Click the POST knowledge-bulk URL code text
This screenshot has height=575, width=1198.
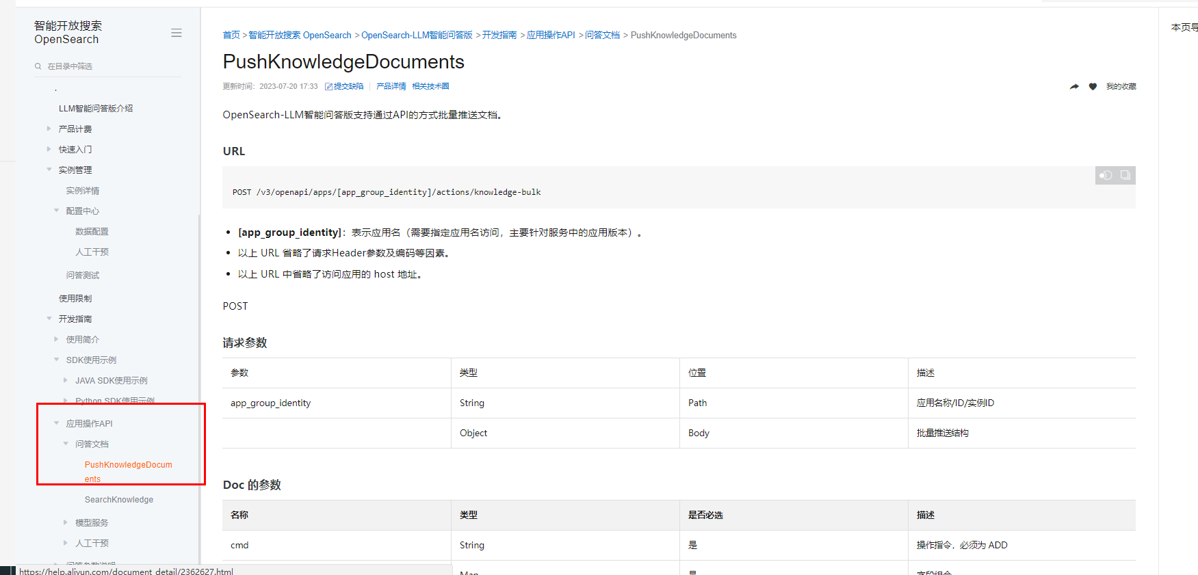point(387,192)
